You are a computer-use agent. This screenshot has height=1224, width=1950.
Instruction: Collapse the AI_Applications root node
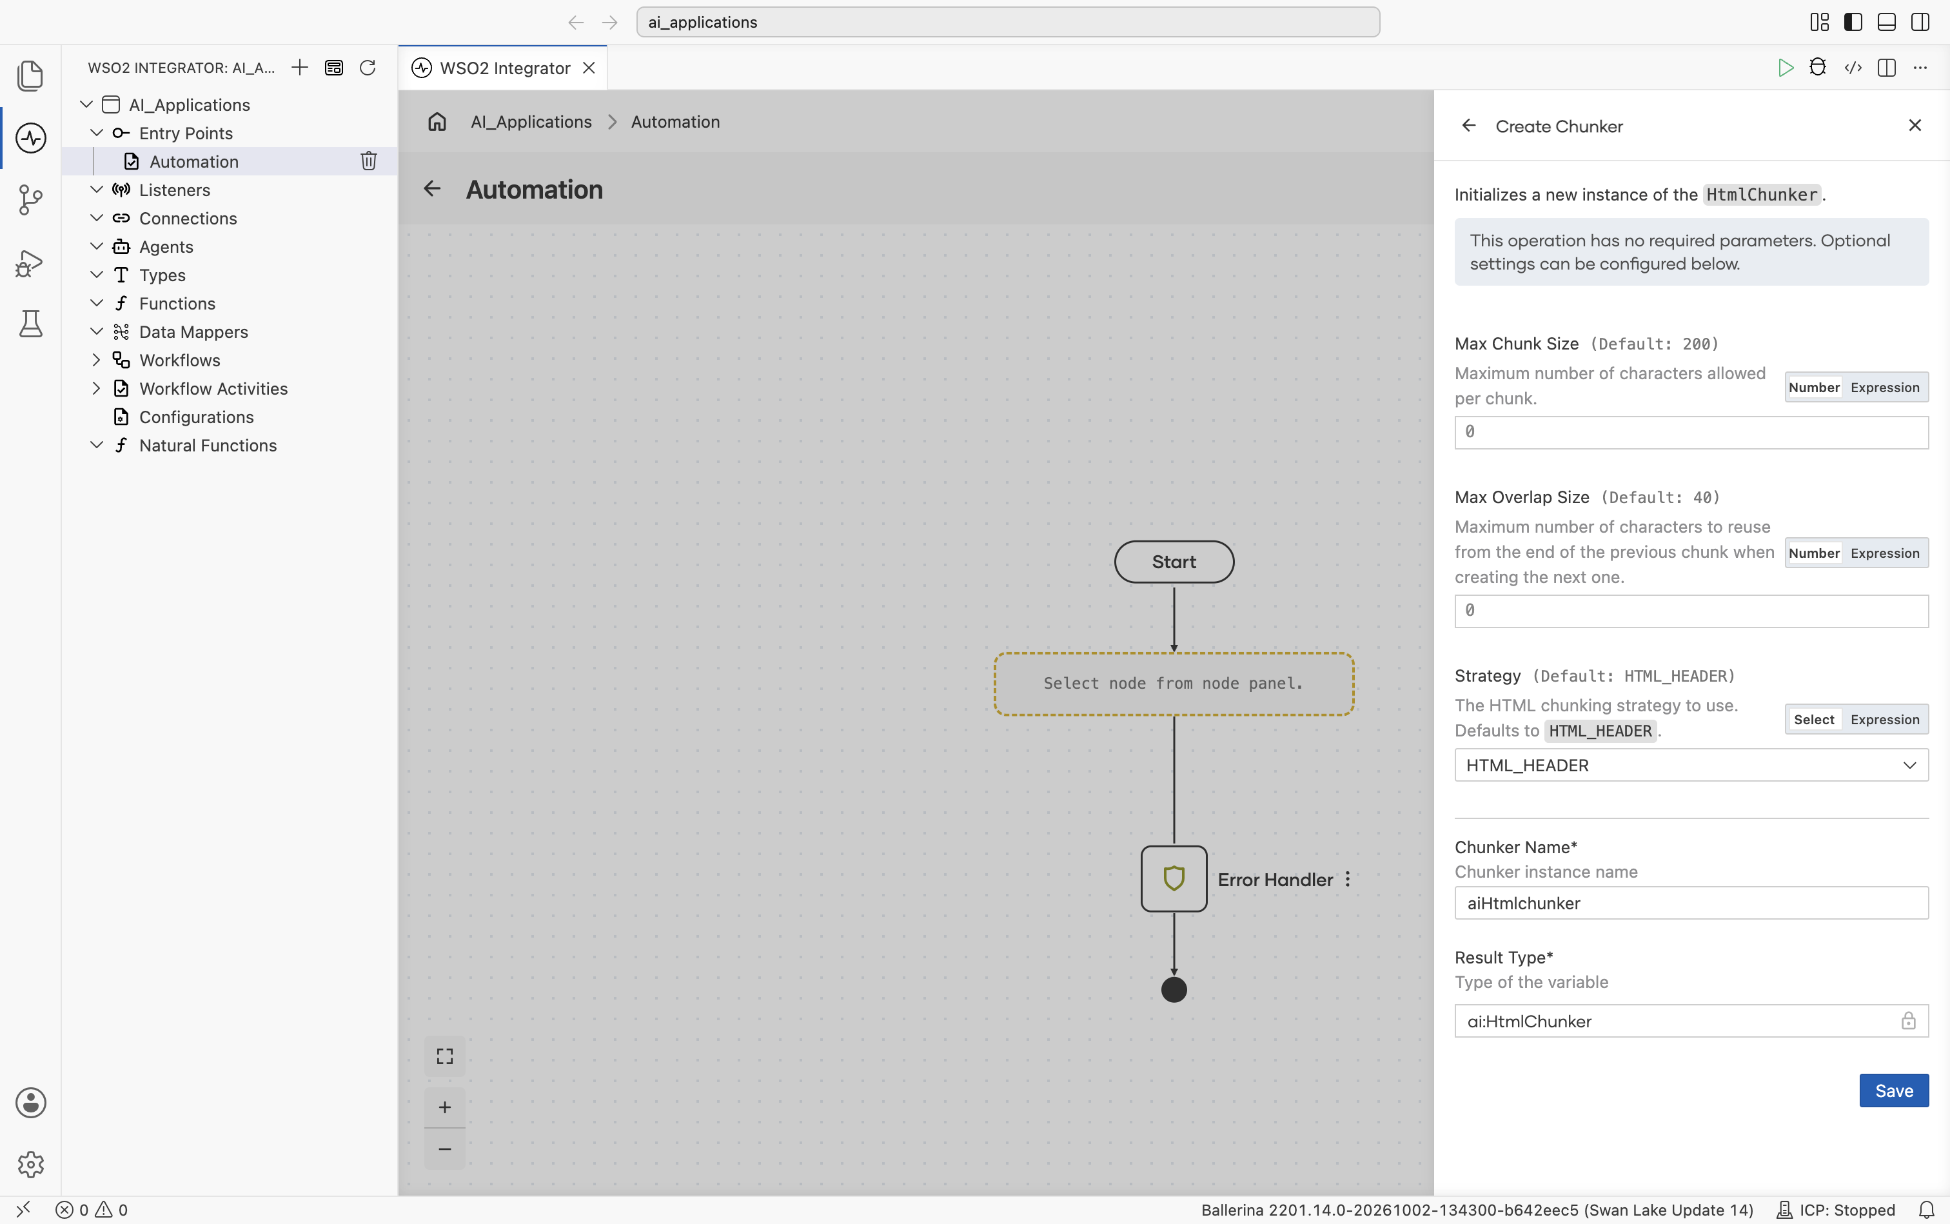click(86, 104)
